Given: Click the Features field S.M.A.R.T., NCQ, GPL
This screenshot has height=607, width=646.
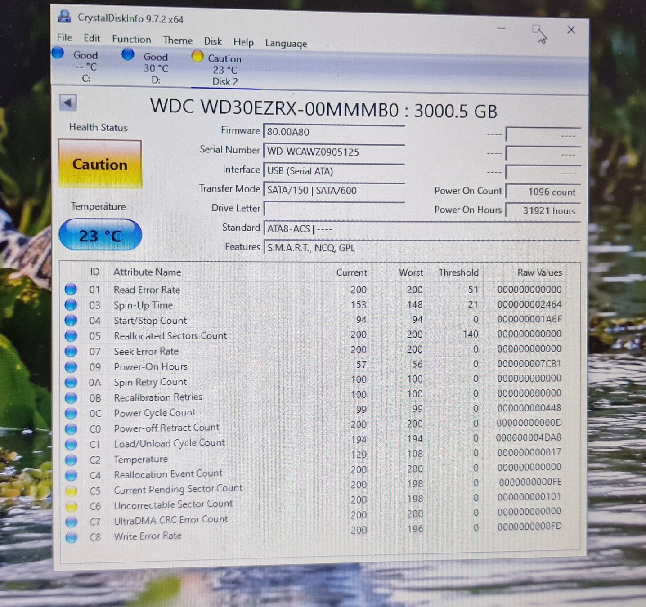Looking at the screenshot, I should point(422,248).
